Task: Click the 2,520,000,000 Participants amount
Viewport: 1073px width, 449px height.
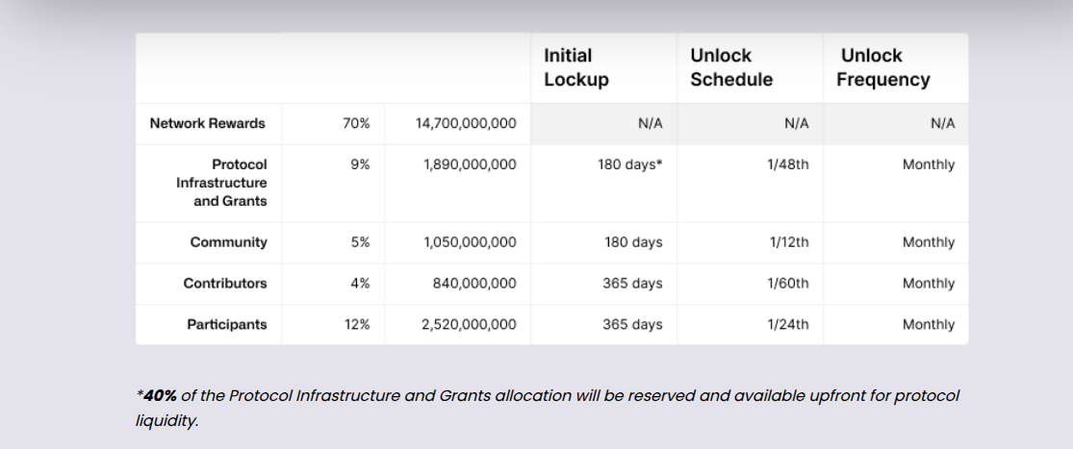Action: pyautogui.click(x=470, y=325)
